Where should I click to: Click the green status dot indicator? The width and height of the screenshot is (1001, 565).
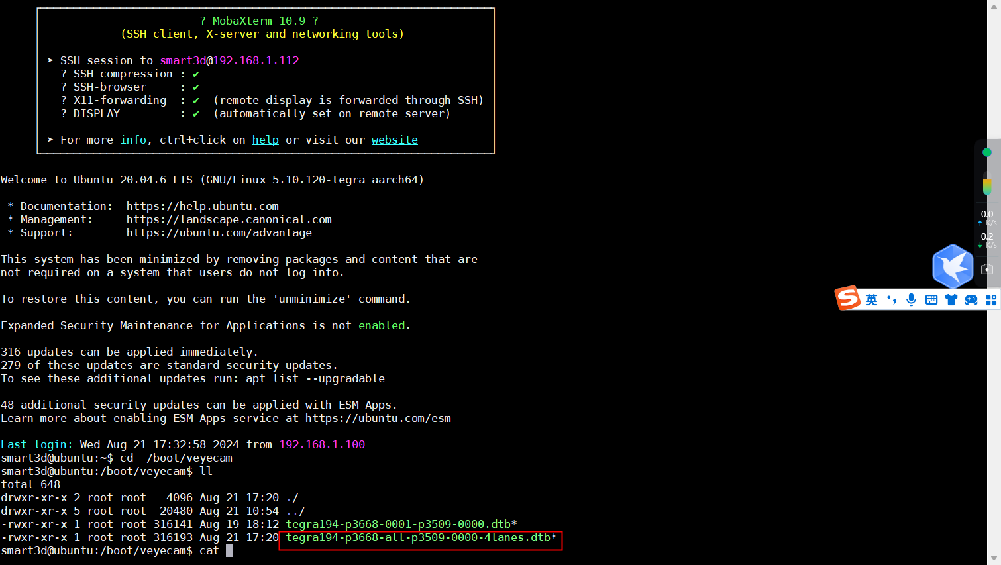[x=986, y=152]
